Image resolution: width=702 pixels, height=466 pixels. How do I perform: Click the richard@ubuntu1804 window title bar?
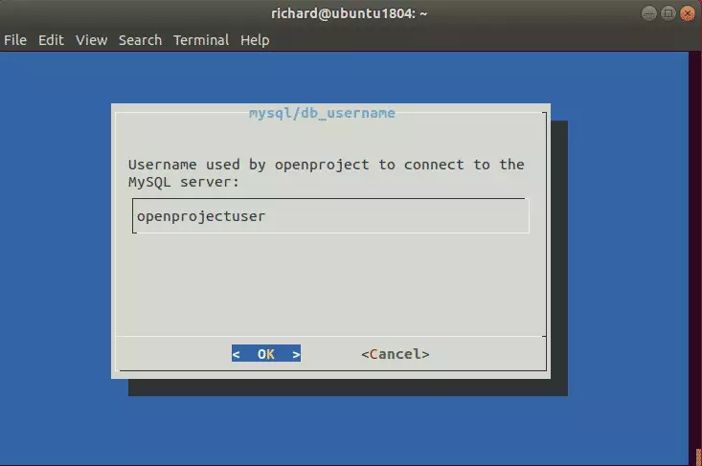(350, 13)
